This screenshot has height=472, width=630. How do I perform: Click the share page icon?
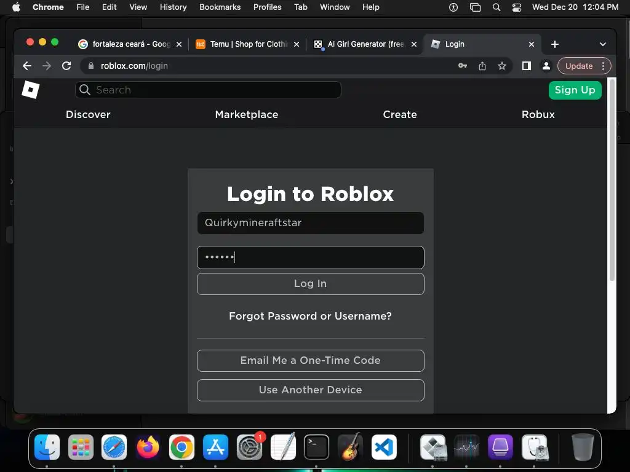tap(482, 66)
